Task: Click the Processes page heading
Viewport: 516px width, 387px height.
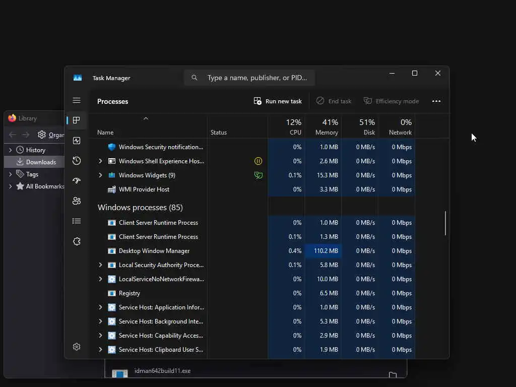Action: (x=112, y=101)
